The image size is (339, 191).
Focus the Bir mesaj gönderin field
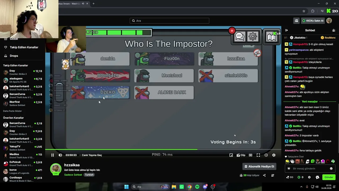point(310,168)
